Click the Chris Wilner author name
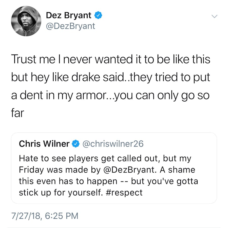 [x=44, y=144]
